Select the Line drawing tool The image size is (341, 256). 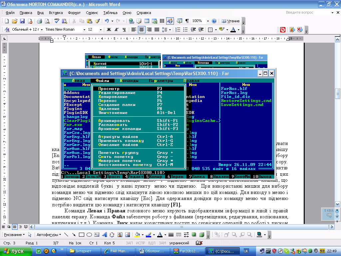click(x=66, y=235)
